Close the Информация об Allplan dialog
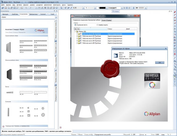 coord(166,49)
